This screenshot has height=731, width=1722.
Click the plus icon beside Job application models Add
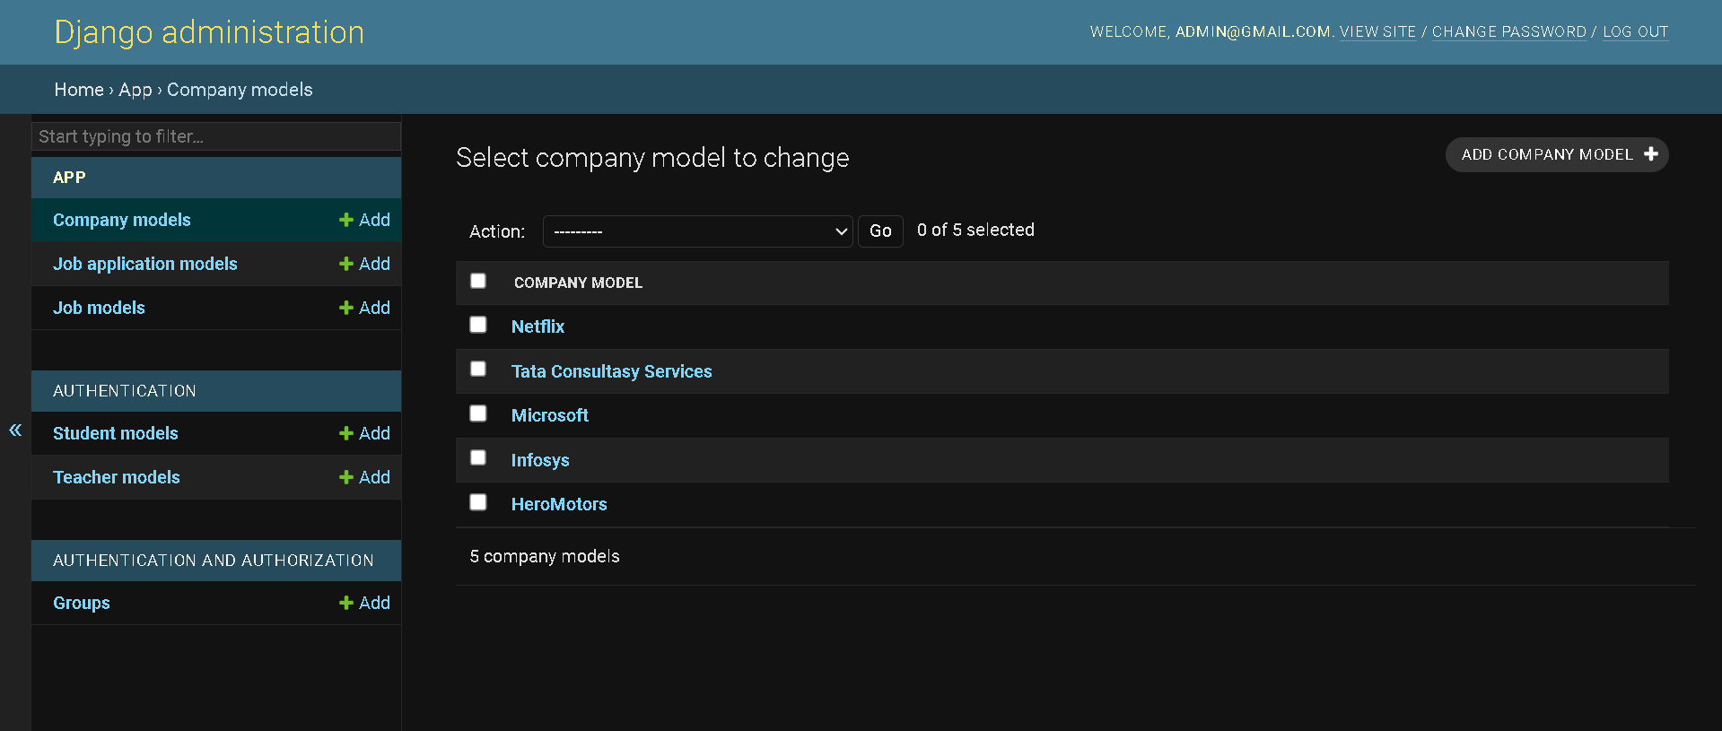[x=345, y=264]
